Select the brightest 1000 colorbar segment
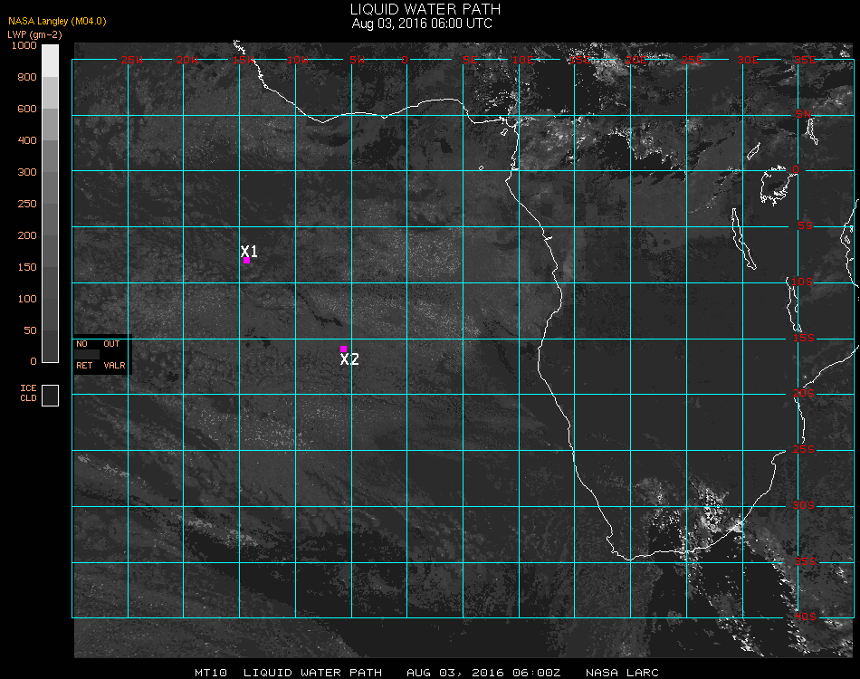The image size is (860, 679). tap(51, 60)
